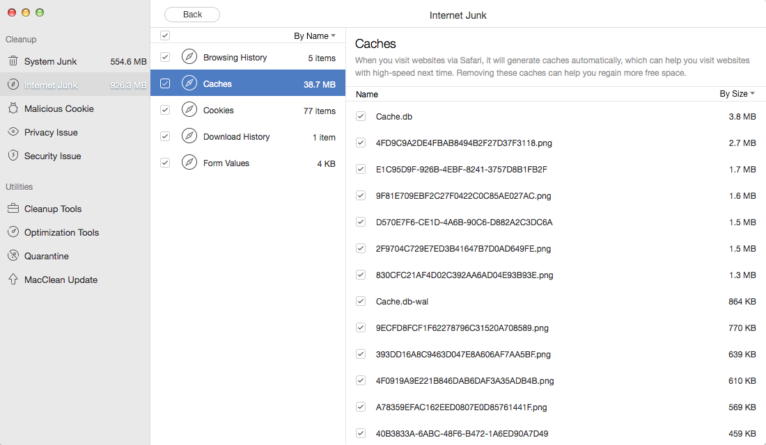766x445 pixels.
Task: Open the By Name sort dropdown
Action: (315, 35)
